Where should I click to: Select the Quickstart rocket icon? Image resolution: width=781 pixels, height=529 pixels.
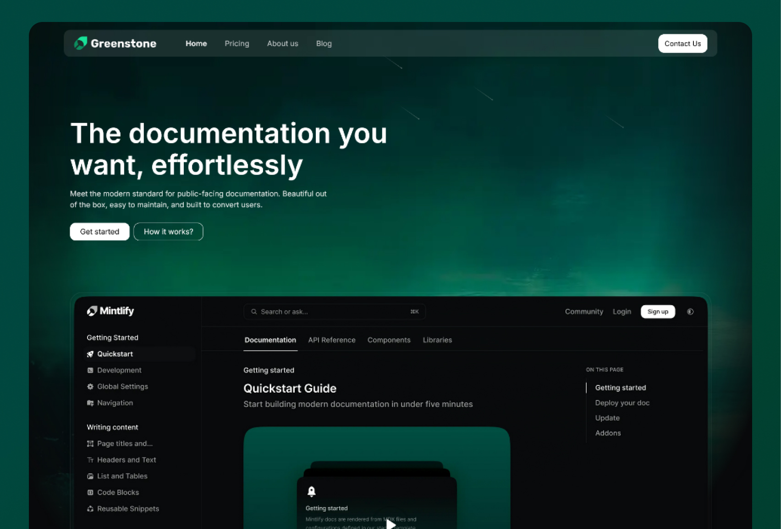click(90, 354)
